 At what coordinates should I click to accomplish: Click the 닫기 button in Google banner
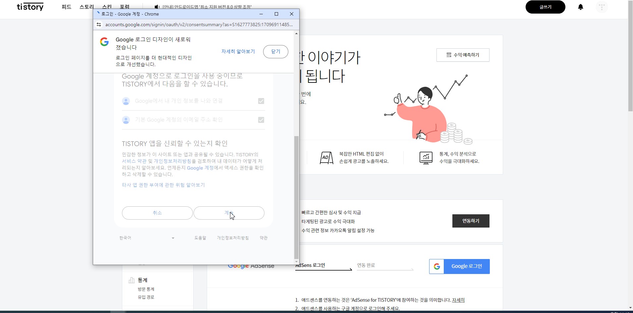tap(275, 52)
